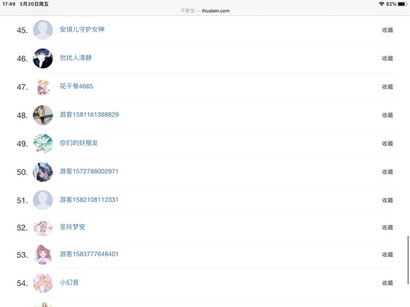Click the vertical scrollbar on the right edge
This screenshot has height=307, width=410.
(407, 259)
